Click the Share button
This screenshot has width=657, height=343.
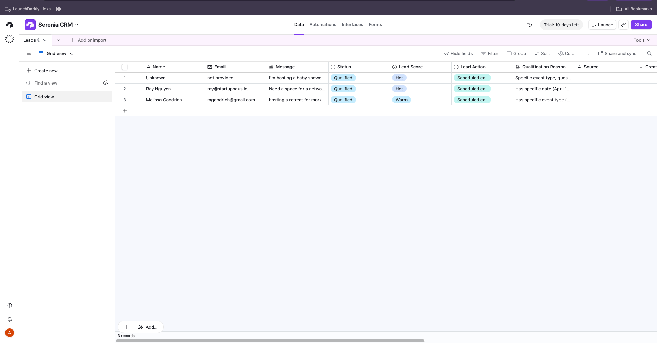641,25
